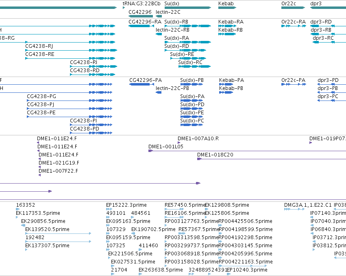346x276 pixels.
Task: Select transcript CG4238-RJ
Action: (x=71, y=50)
